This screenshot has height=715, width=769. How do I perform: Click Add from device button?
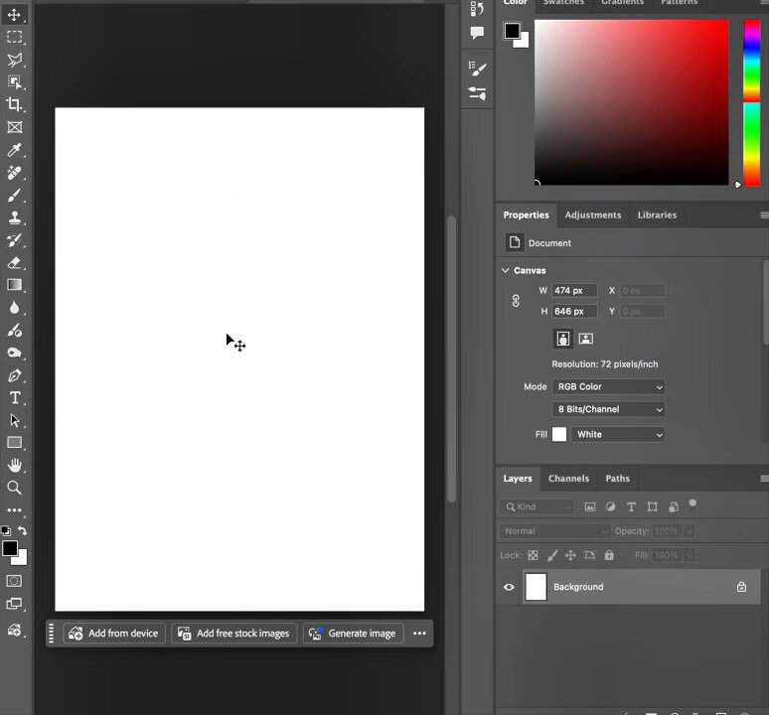tap(114, 634)
